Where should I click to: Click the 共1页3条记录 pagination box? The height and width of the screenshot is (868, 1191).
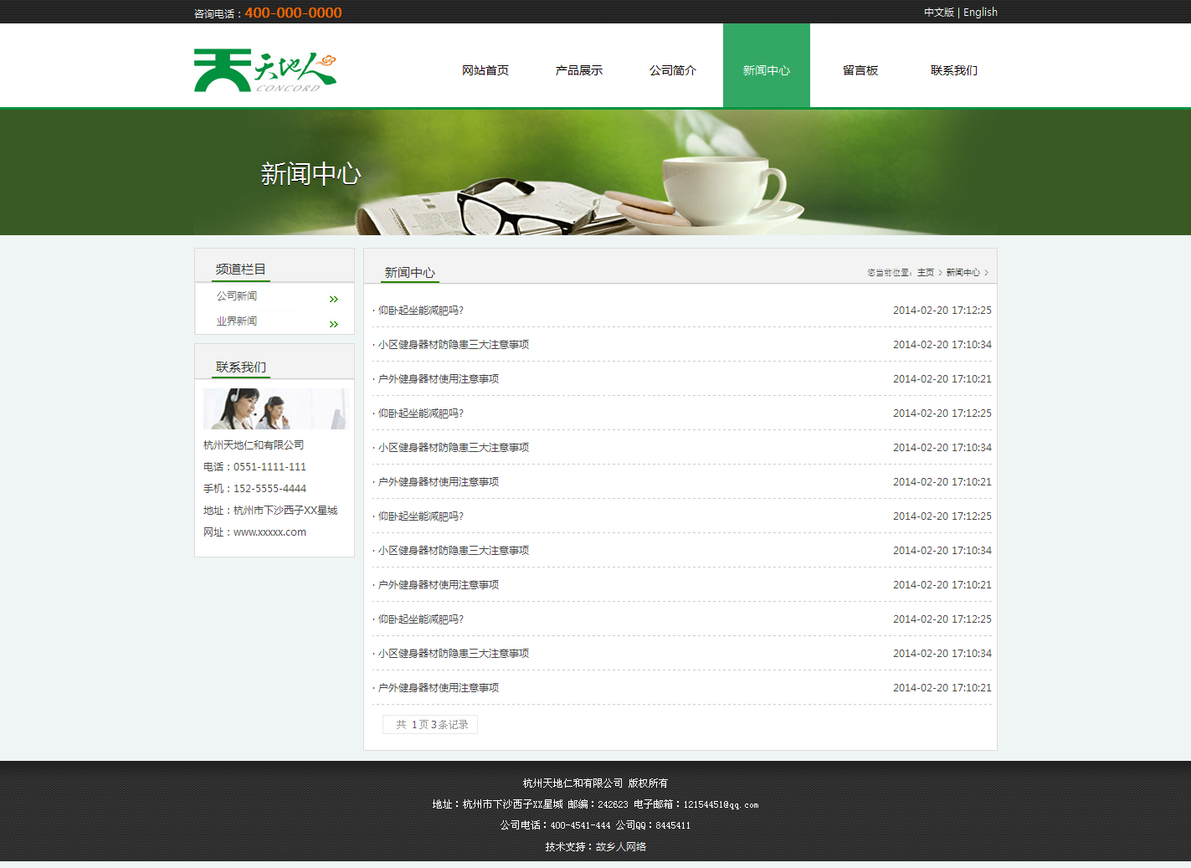[x=430, y=725]
